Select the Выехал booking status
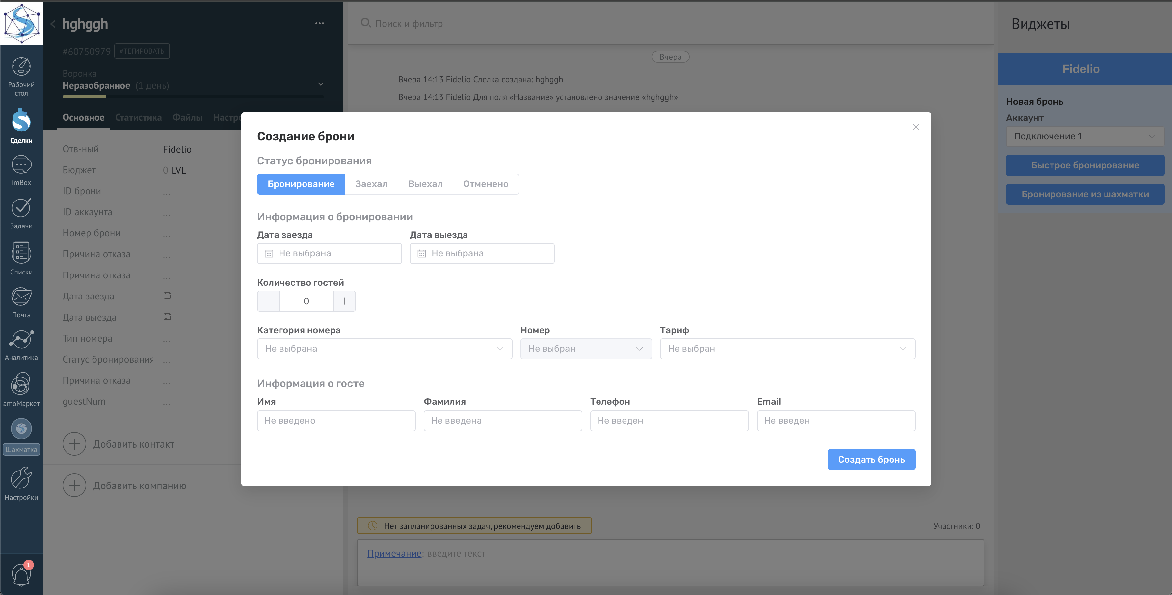The image size is (1172, 595). click(425, 184)
